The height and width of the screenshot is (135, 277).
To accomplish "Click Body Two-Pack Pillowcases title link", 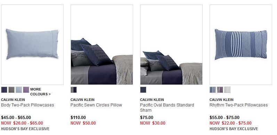I will [x=27, y=105].
